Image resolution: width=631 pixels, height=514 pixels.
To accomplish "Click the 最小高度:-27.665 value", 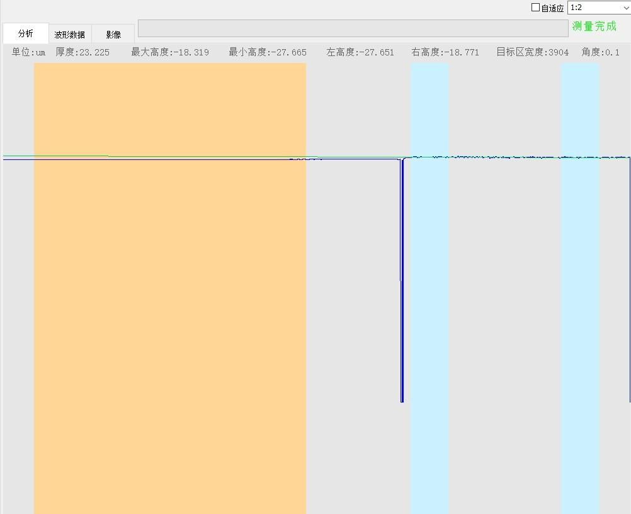I will click(x=268, y=52).
